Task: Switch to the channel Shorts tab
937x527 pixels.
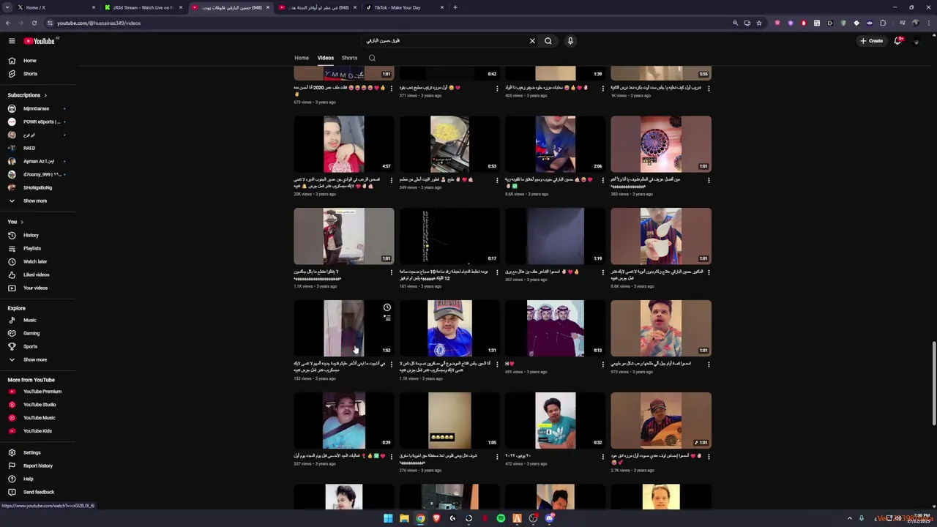Action: 349,58
